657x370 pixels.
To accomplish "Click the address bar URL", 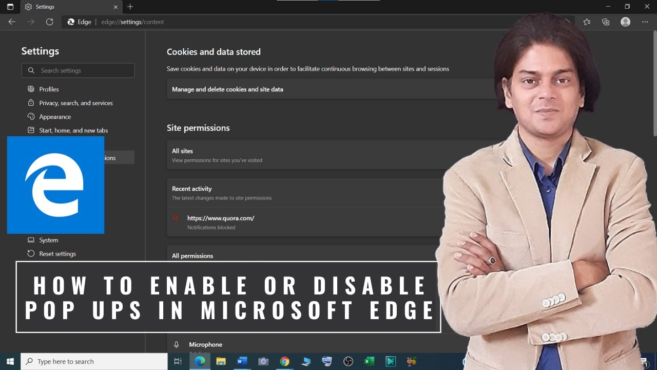I will 133,22.
